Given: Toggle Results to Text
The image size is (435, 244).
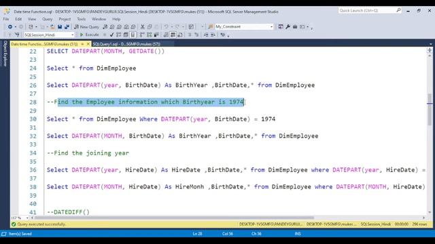Looking at the screenshot, I should (x=166, y=35).
